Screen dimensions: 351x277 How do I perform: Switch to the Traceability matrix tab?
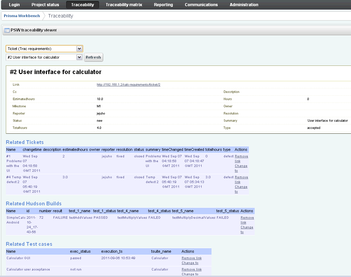124,4
